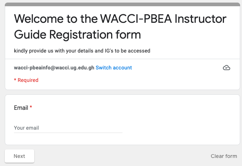Click the word 'Instructor' in the title
The height and width of the screenshot is (166, 242).
click(x=200, y=19)
